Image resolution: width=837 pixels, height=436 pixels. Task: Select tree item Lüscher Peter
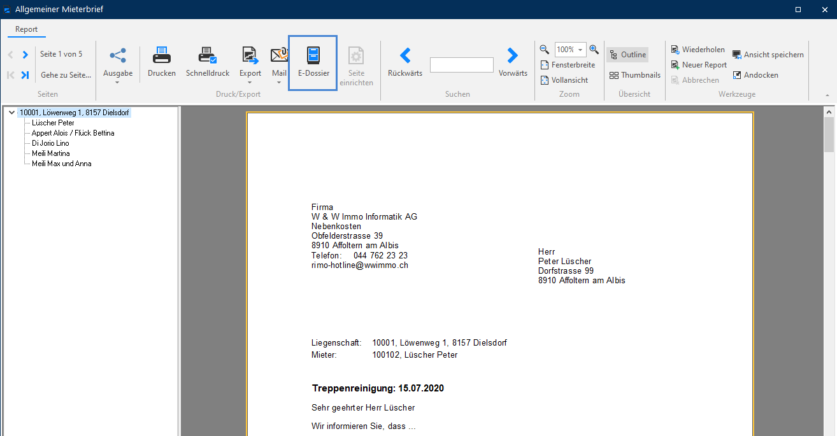(x=53, y=123)
